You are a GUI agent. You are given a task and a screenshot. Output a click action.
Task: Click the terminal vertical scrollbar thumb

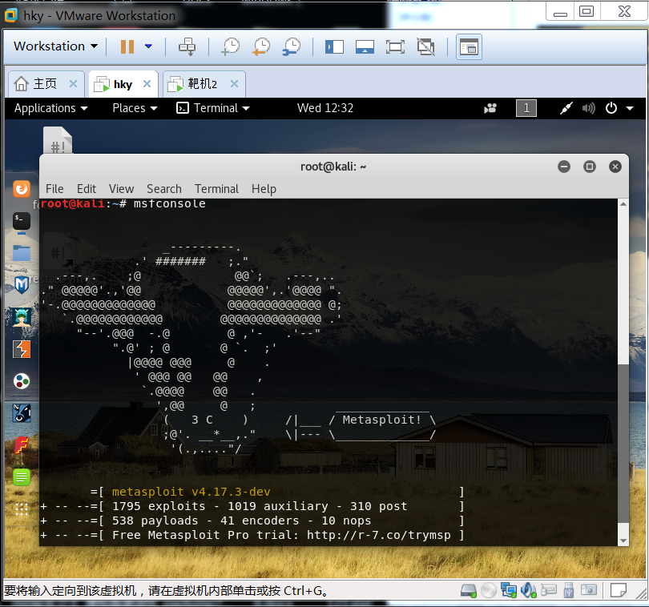(x=623, y=443)
